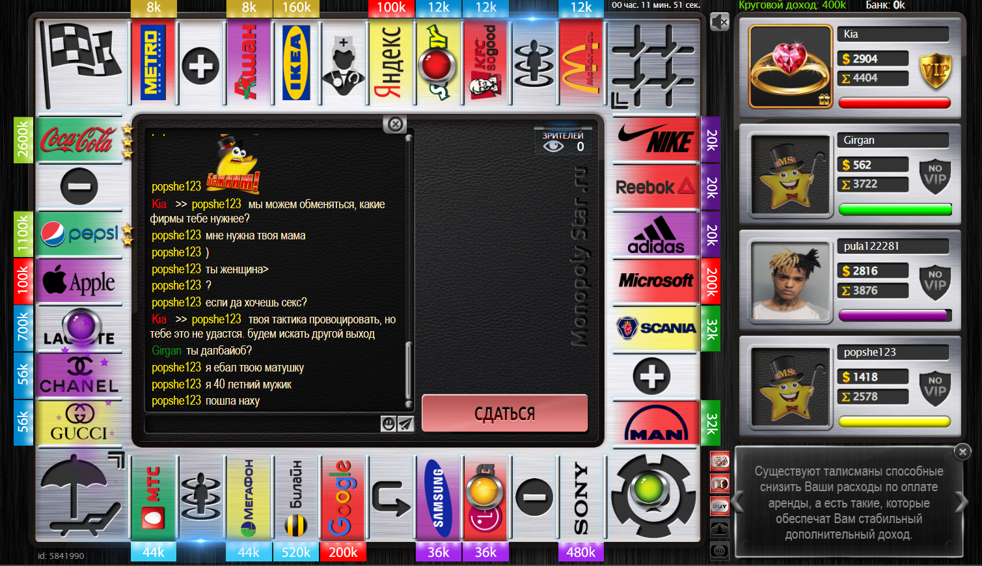Viewport: 982px width, 566px height.
Task: Select the Билайн property cell
Action: click(296, 498)
